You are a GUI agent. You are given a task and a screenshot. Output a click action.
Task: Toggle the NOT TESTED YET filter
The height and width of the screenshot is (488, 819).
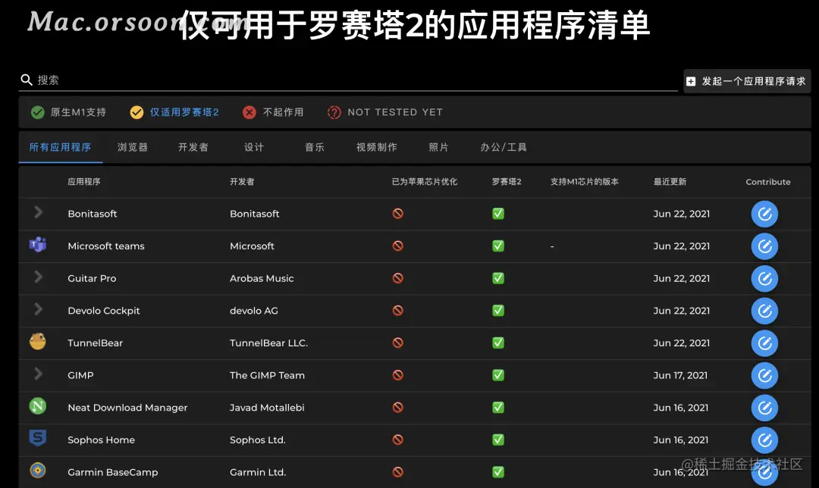click(385, 112)
